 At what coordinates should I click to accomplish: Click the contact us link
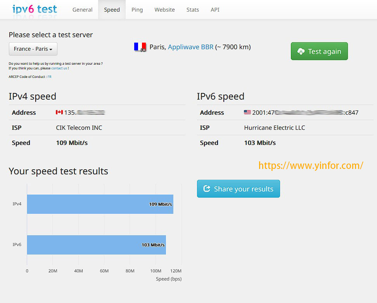(x=59, y=68)
